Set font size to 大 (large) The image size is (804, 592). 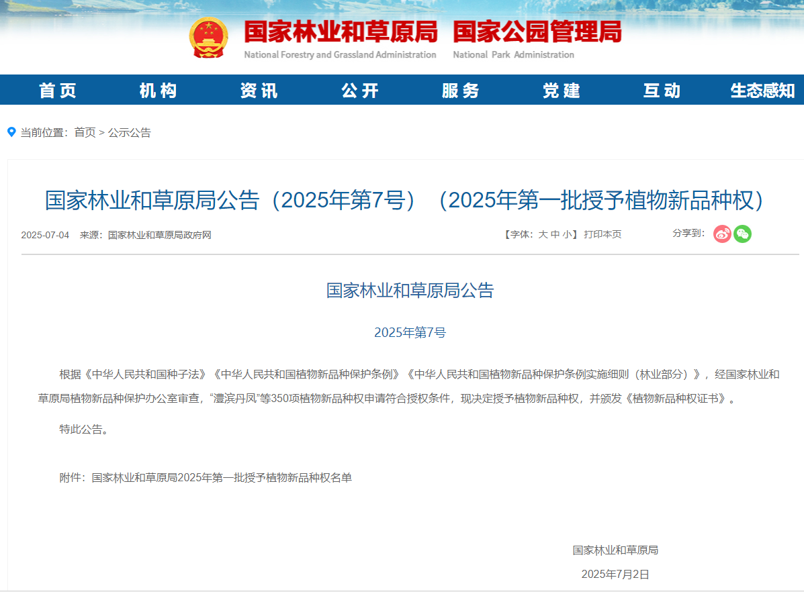click(x=543, y=235)
